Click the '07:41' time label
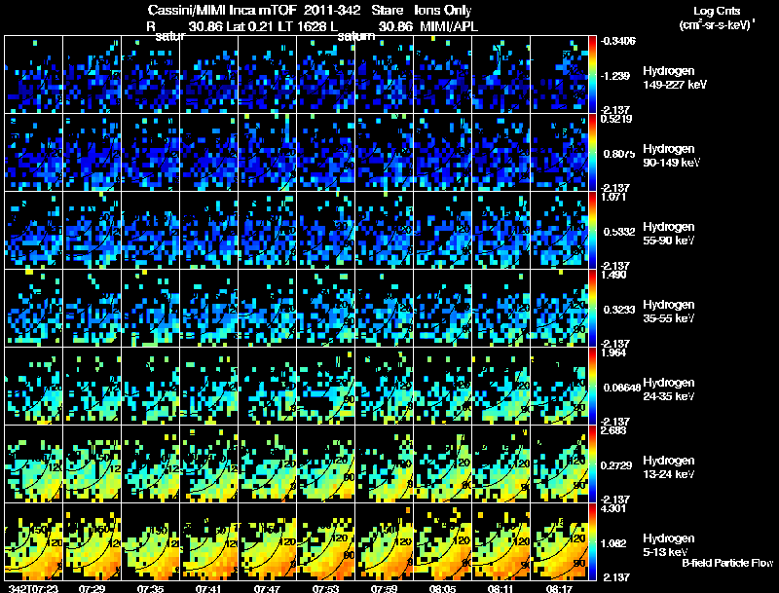The width and height of the screenshot is (779, 593). point(209,588)
